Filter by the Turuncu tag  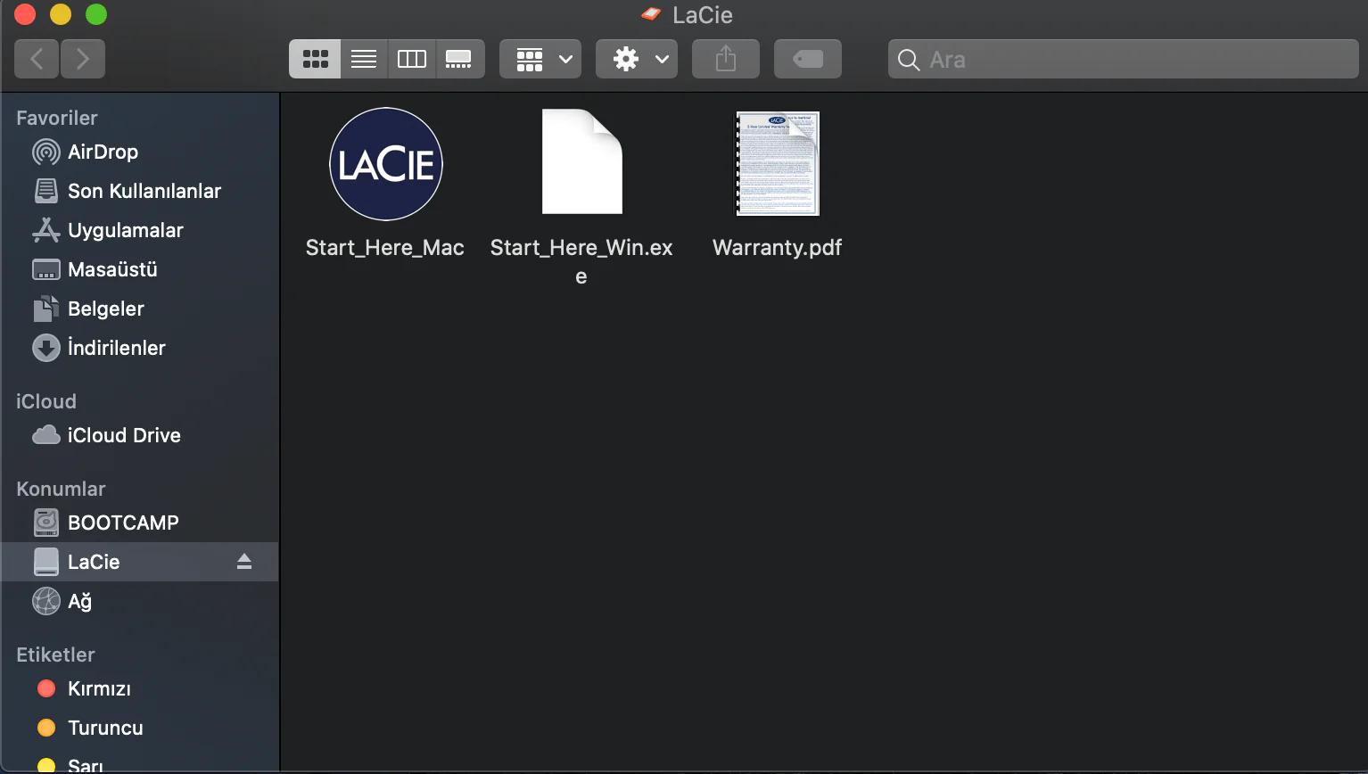(x=140, y=728)
